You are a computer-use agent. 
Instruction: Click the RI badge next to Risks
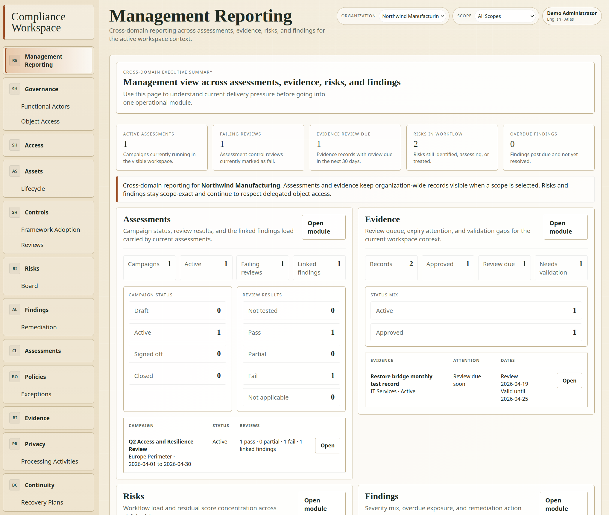coord(15,269)
